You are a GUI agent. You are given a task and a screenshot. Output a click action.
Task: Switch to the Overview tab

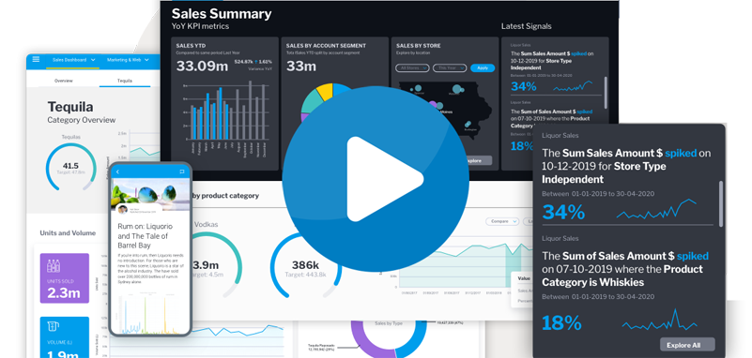click(x=63, y=81)
